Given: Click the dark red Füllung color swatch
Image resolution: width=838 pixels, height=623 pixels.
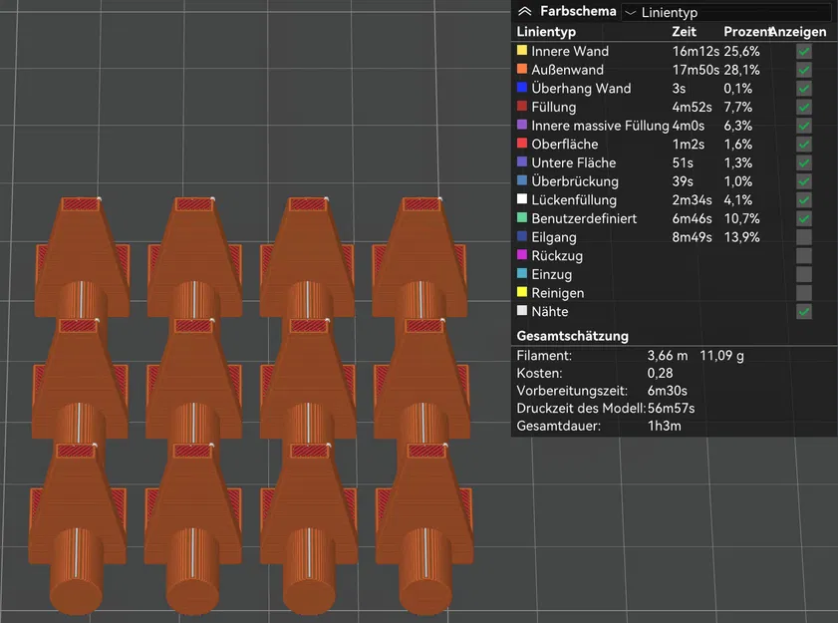Looking at the screenshot, I should pyautogui.click(x=522, y=106).
